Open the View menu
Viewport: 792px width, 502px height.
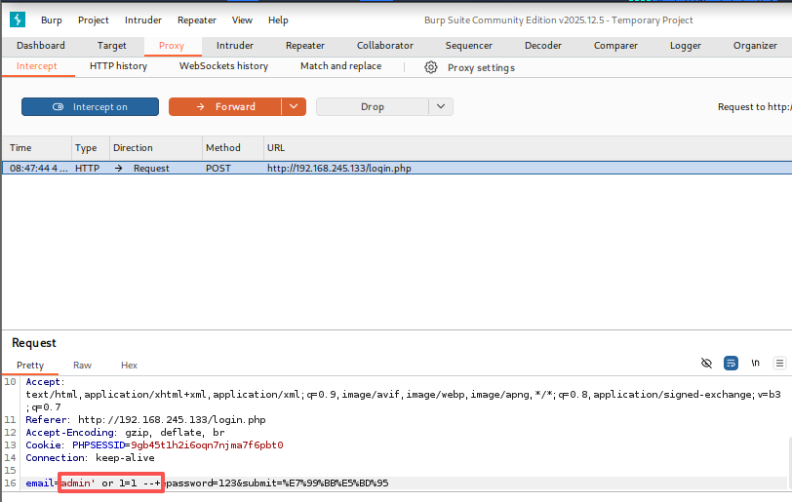point(242,20)
